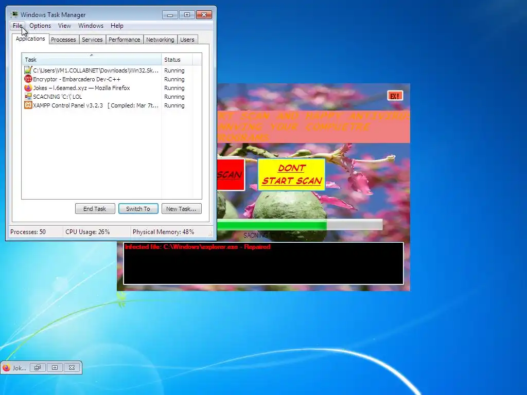
Task: Switch to the Performance tab
Action: click(x=125, y=40)
